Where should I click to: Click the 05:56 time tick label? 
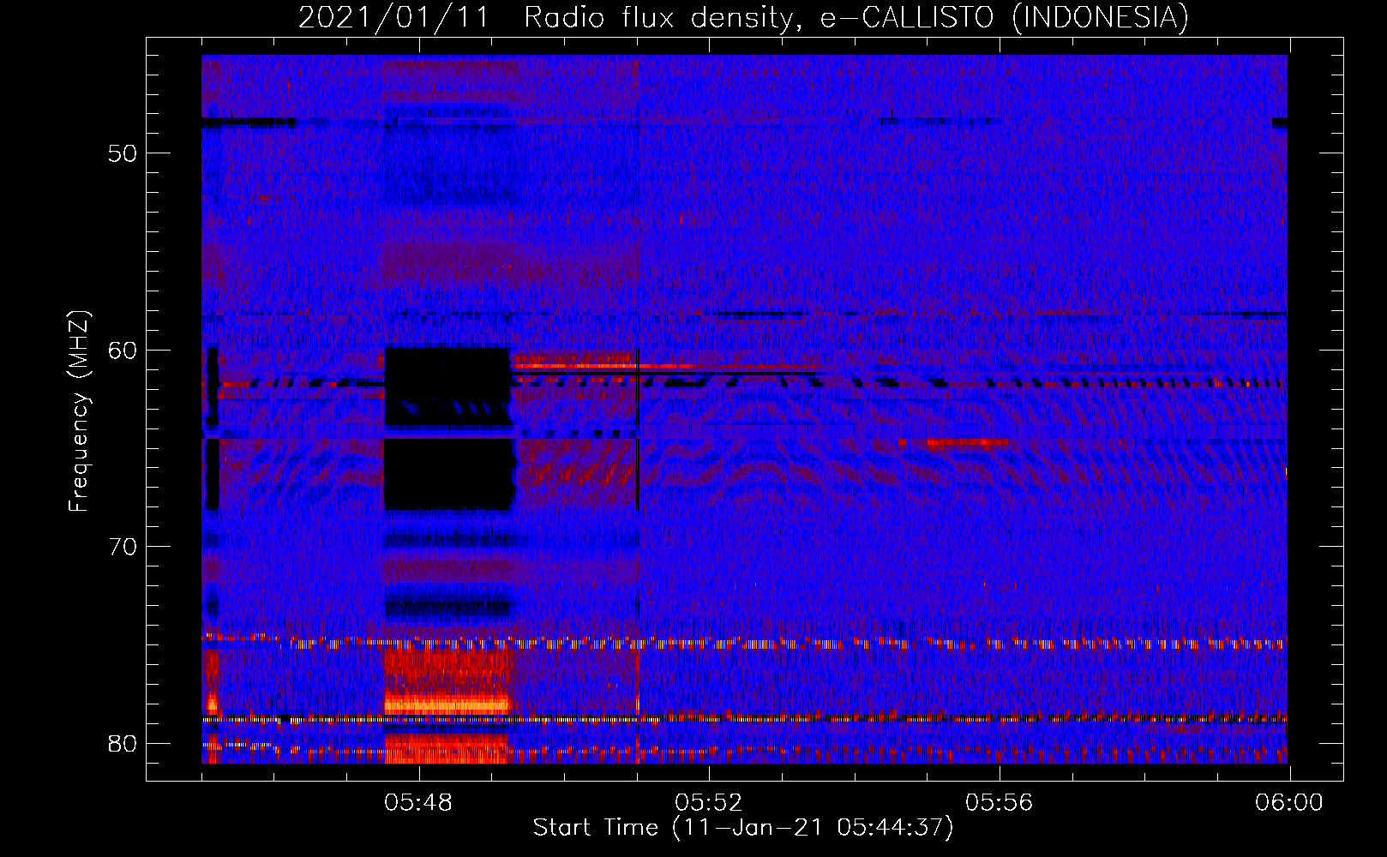point(999,803)
